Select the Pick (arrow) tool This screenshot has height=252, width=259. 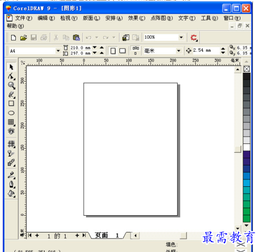coord(11,67)
